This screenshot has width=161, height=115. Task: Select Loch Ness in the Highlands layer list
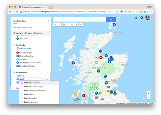point(22,59)
